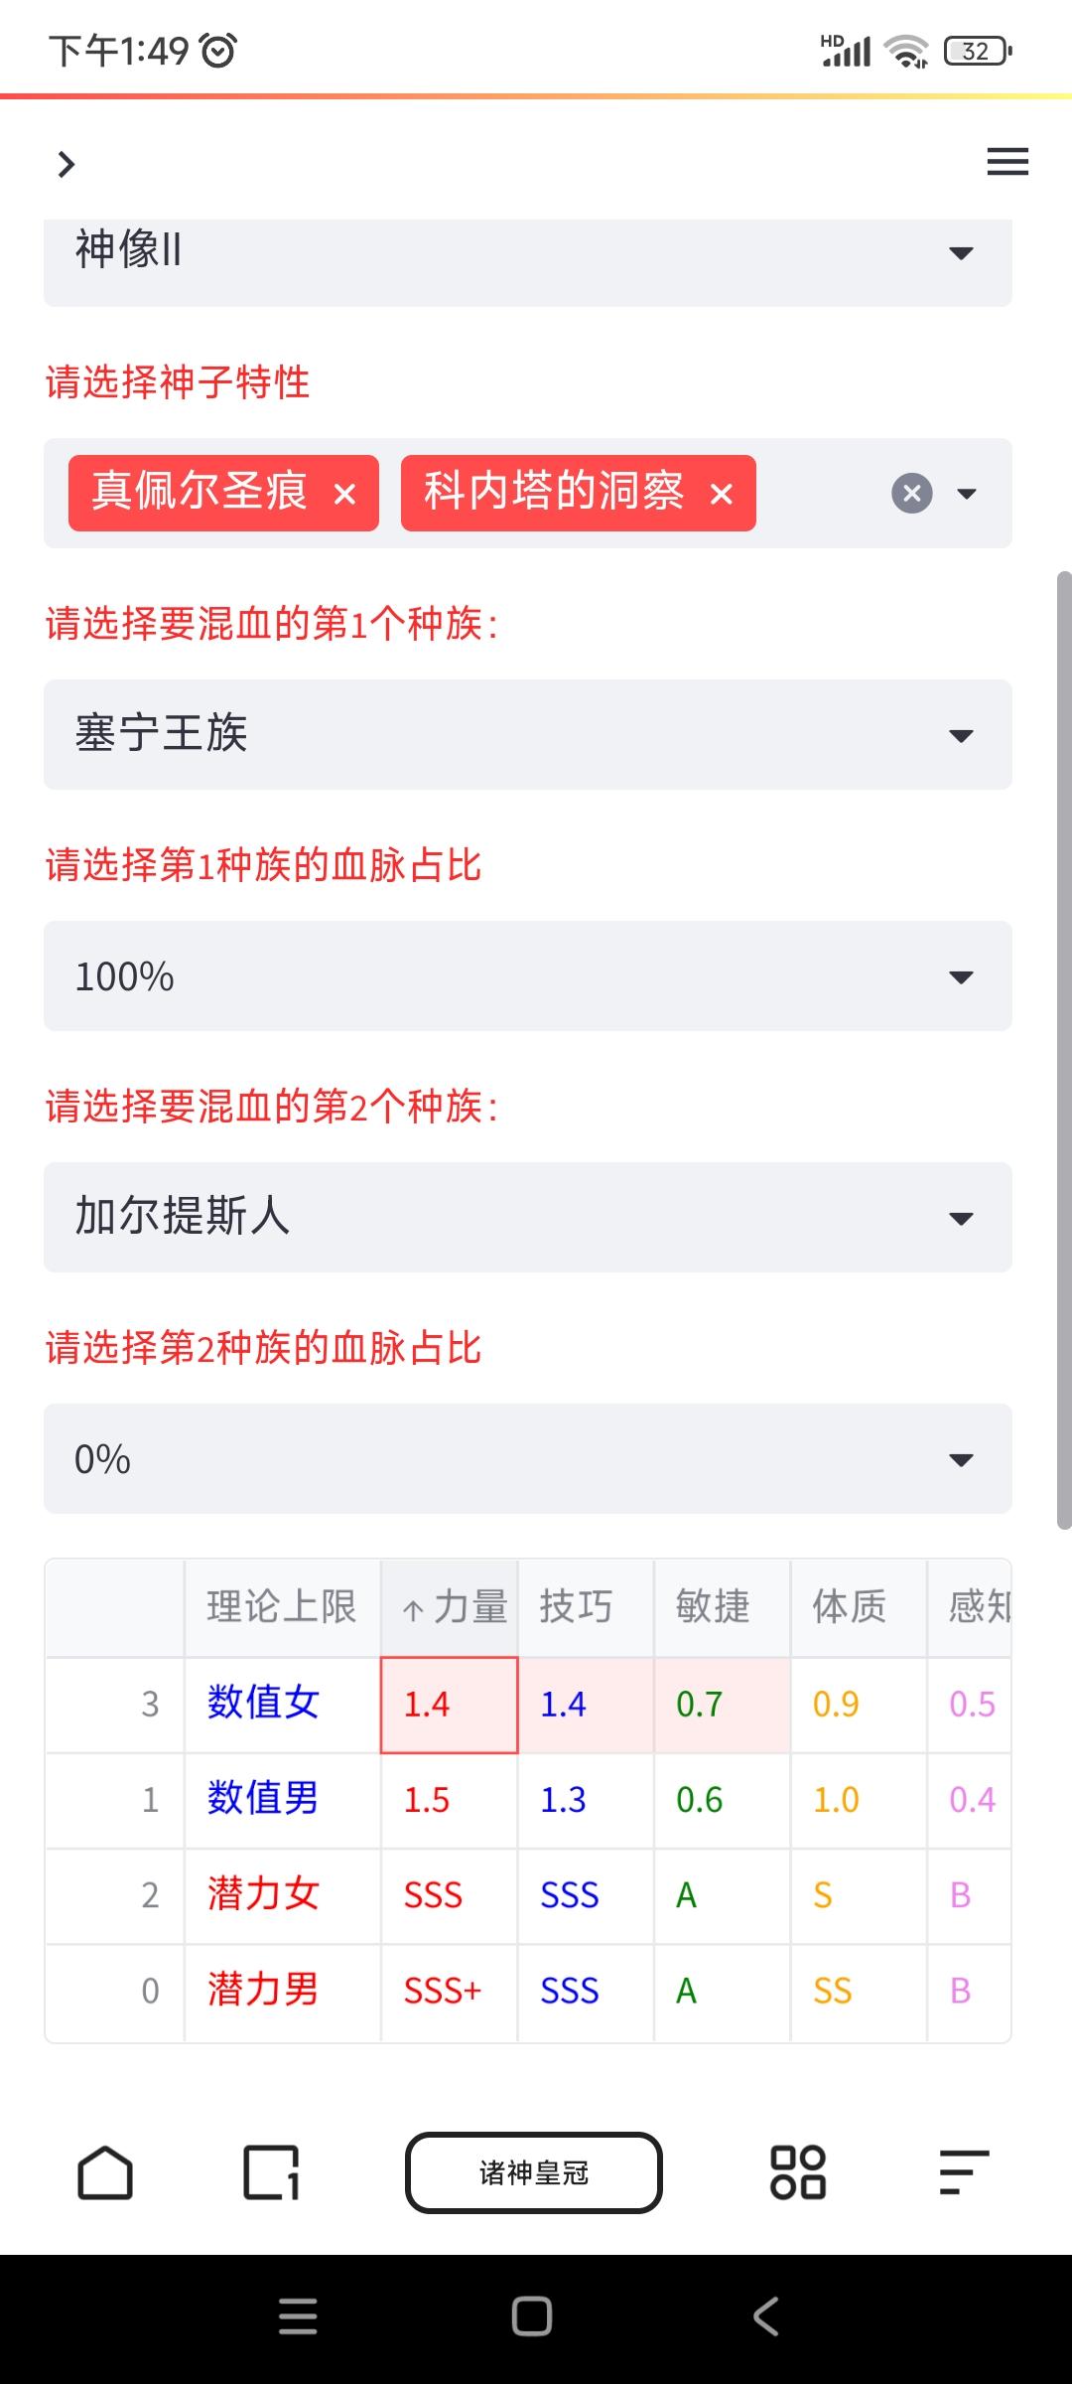1072x2384 pixels.
Task: Open the browser tabs icon
Action: [271, 2172]
